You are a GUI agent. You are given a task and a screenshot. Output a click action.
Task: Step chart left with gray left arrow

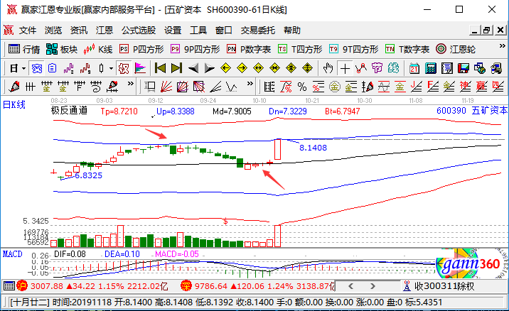(193, 68)
